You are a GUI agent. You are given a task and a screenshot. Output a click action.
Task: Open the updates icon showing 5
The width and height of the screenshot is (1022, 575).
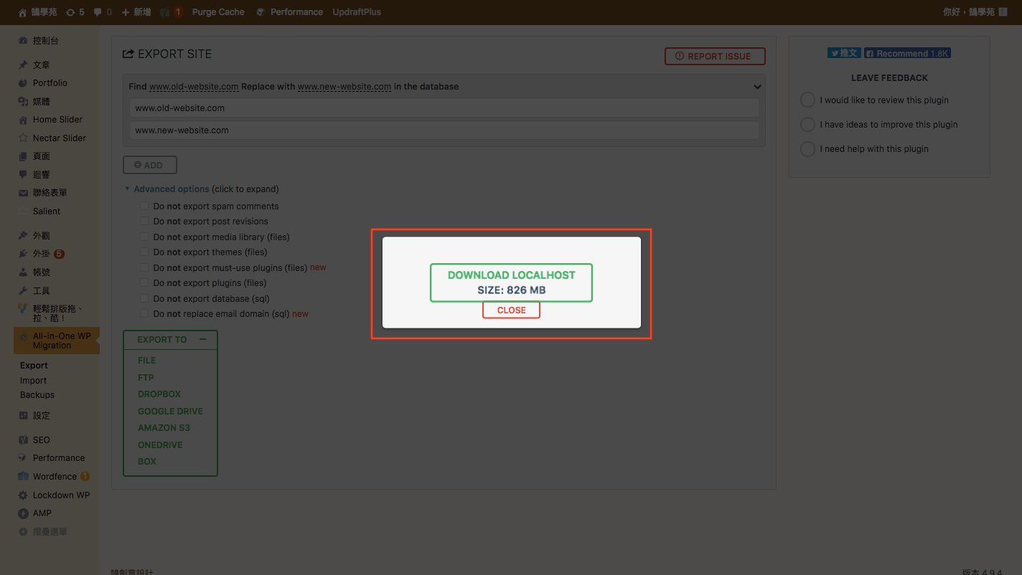coord(70,12)
